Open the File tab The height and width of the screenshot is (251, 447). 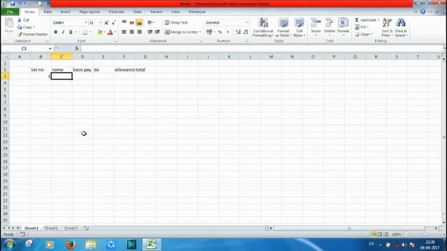point(10,12)
